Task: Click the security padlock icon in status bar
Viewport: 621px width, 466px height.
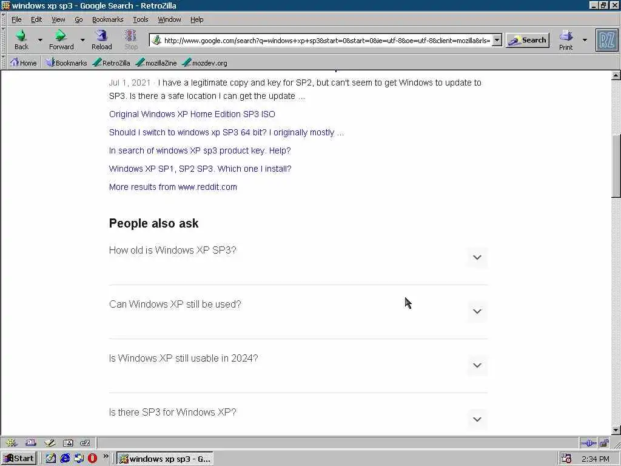Action: [x=604, y=443]
